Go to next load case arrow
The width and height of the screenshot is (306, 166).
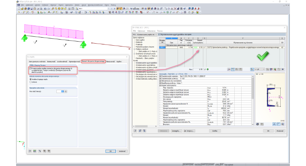point(114,8)
